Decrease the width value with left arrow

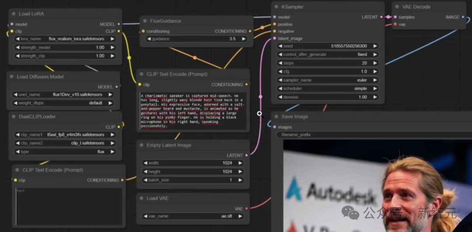(x=145, y=163)
